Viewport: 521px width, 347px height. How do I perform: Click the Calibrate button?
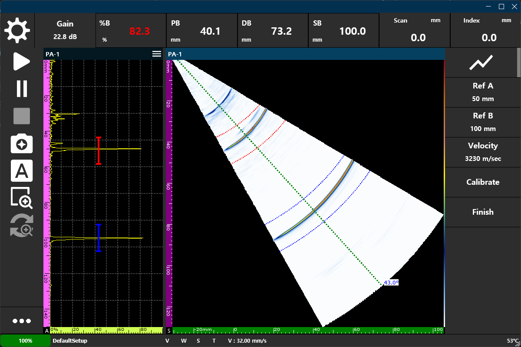483,182
